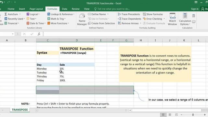This screenshot has height=117, width=208.
Task: Open Math & Trig functions menu
Action: 56,19
